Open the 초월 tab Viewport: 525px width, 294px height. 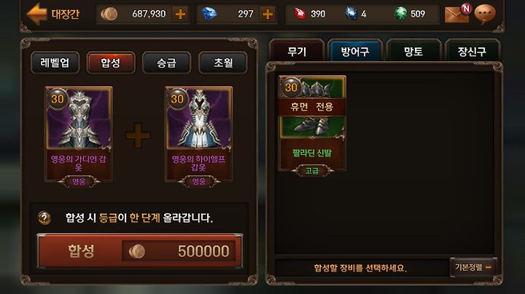point(223,63)
